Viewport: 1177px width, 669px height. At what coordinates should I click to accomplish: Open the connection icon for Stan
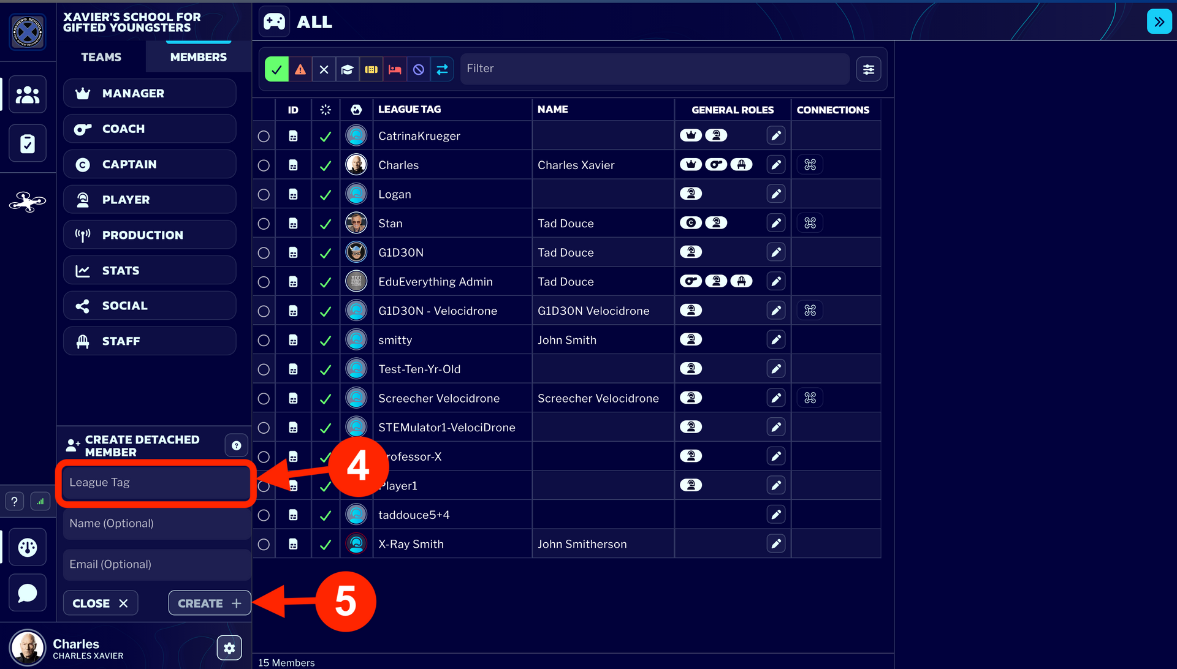tap(810, 223)
